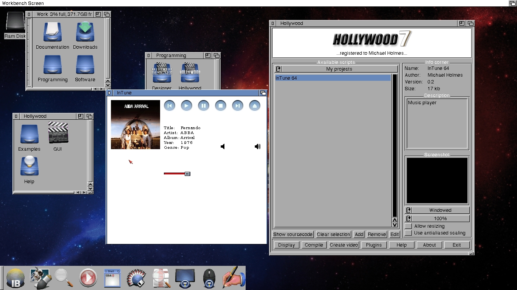Click Clear selection button
The image size is (517, 290).
coord(333,234)
